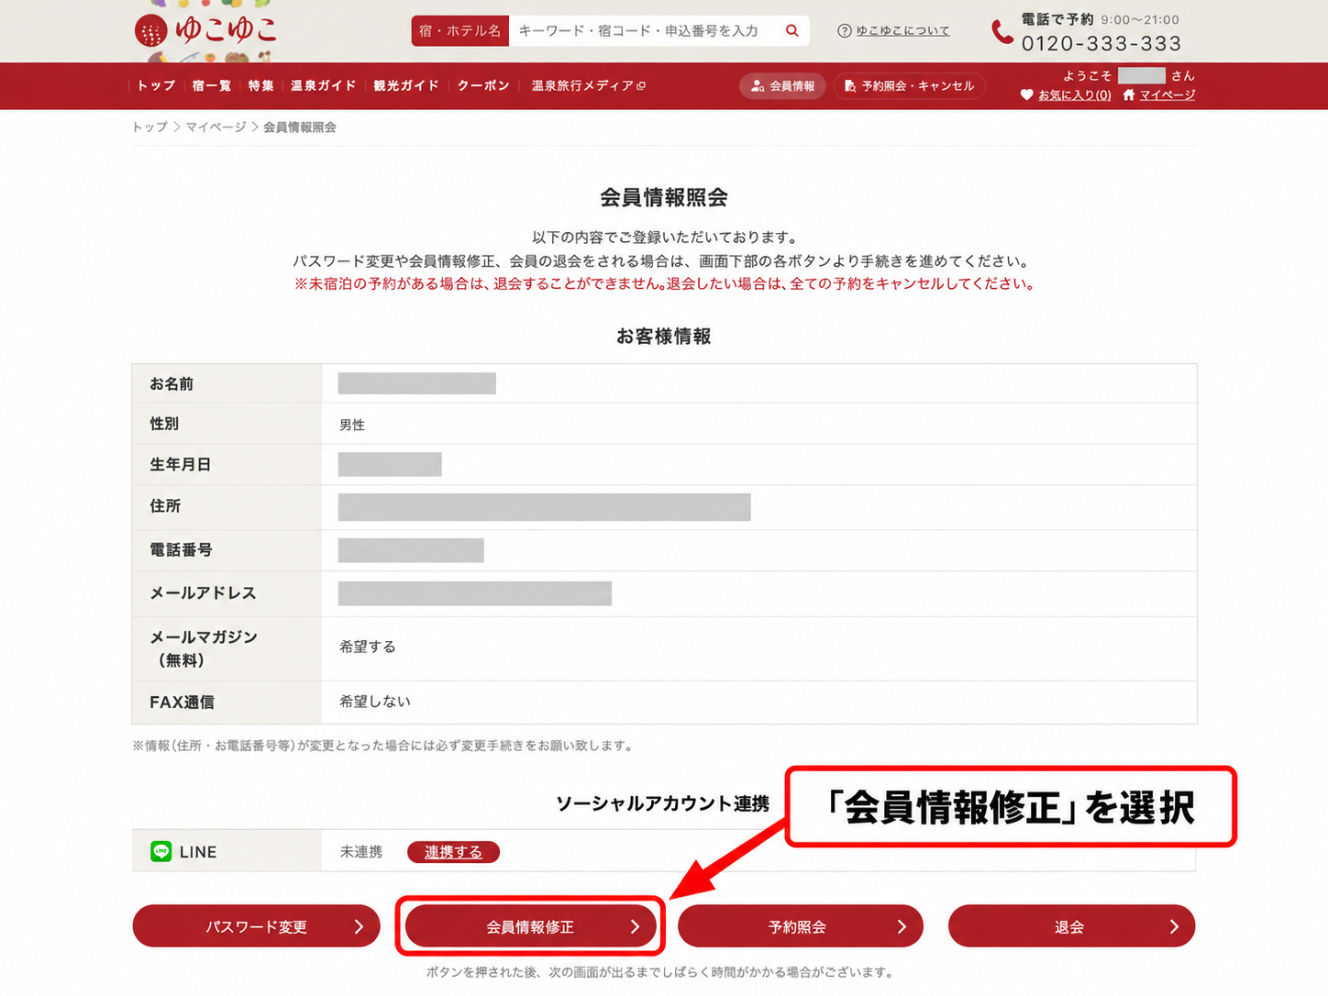Image resolution: width=1328 pixels, height=996 pixels.
Task: Click トップ in the breadcrumb trail
Action: (149, 127)
